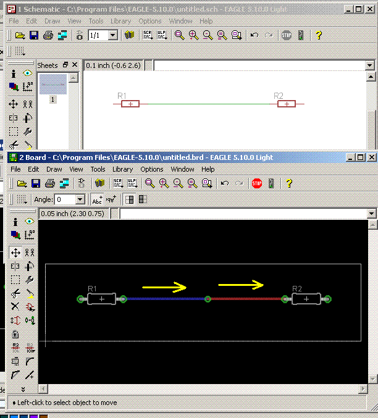Expand the Board command line history dropdown
The image size is (378, 418).
372,214
